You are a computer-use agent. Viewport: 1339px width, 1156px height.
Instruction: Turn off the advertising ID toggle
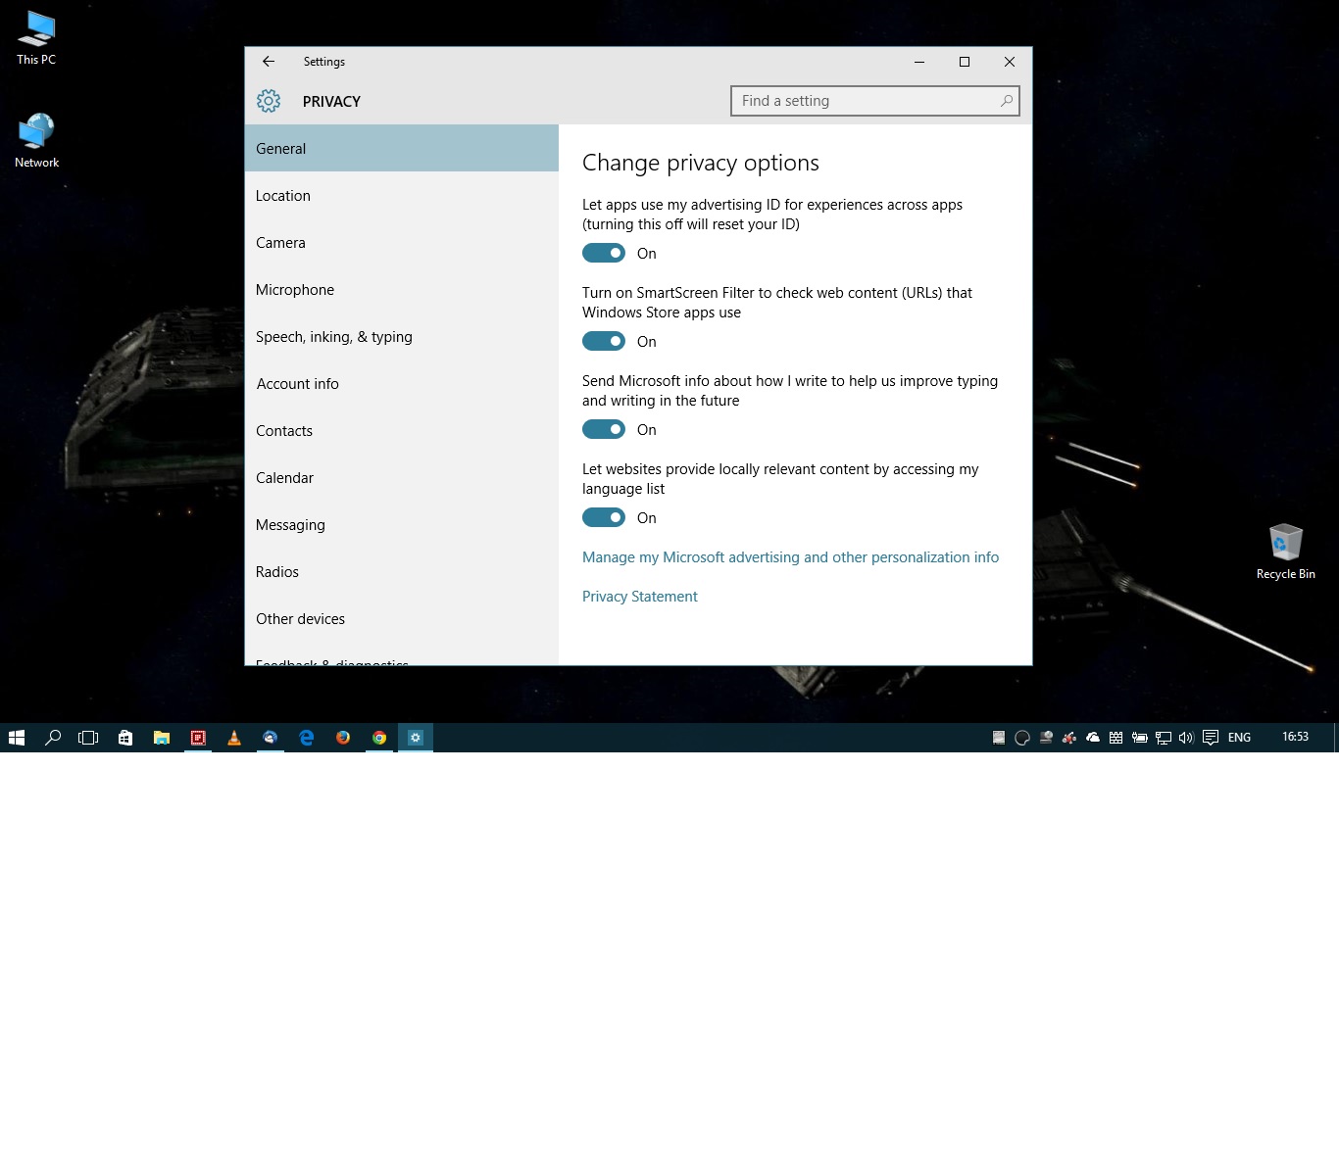(604, 253)
